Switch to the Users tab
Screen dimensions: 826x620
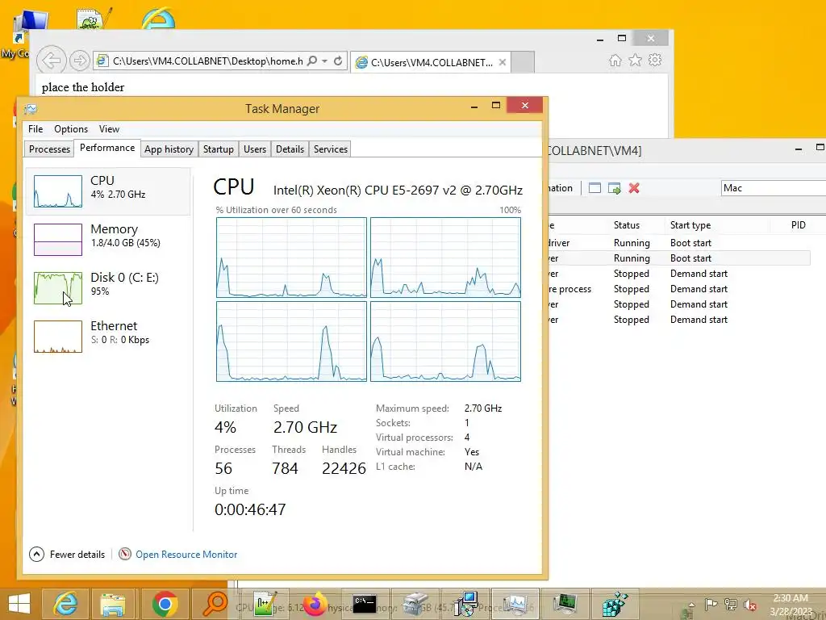tap(254, 149)
